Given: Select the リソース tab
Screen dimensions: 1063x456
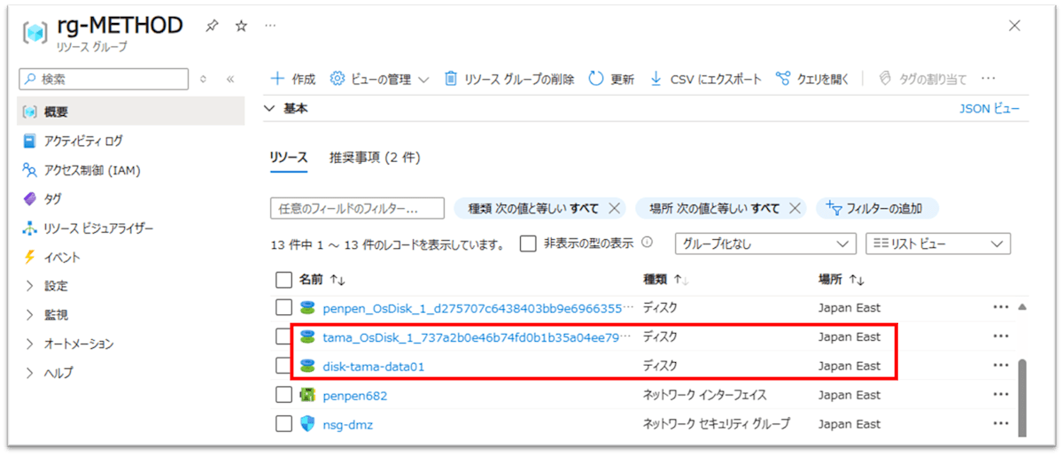Looking at the screenshot, I should [x=288, y=158].
